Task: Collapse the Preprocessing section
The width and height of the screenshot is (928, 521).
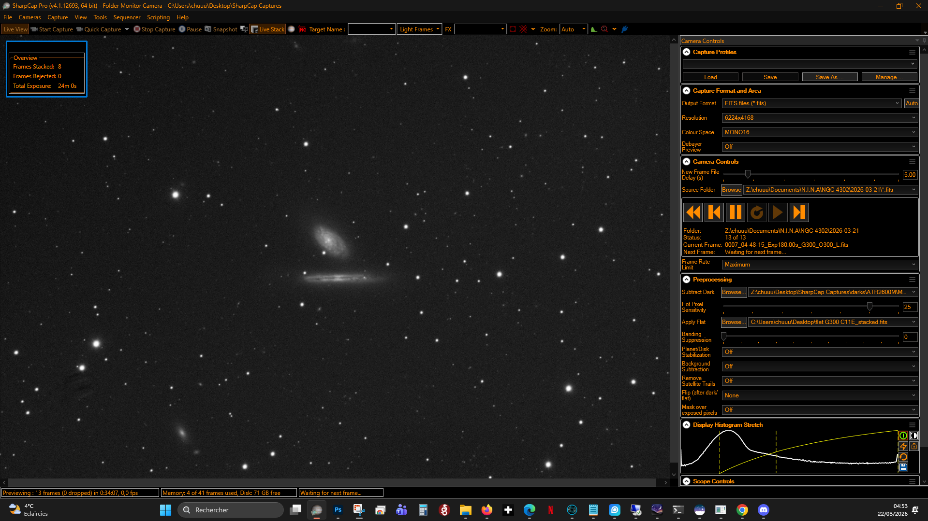Action: (x=687, y=280)
